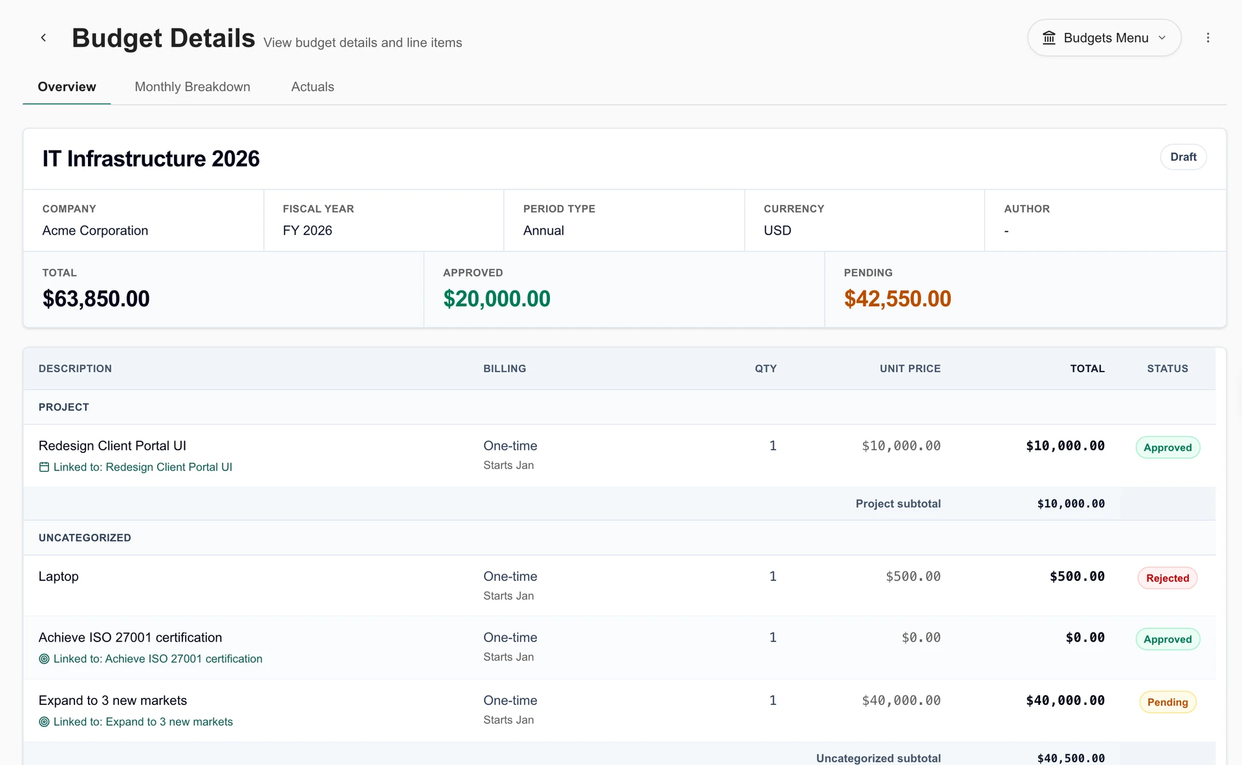Screen dimensions: 1242x765
Task: Click the pending amount $42,550.00
Action: coord(897,299)
